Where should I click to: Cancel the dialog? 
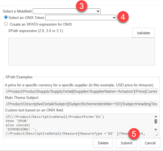[150, 143]
